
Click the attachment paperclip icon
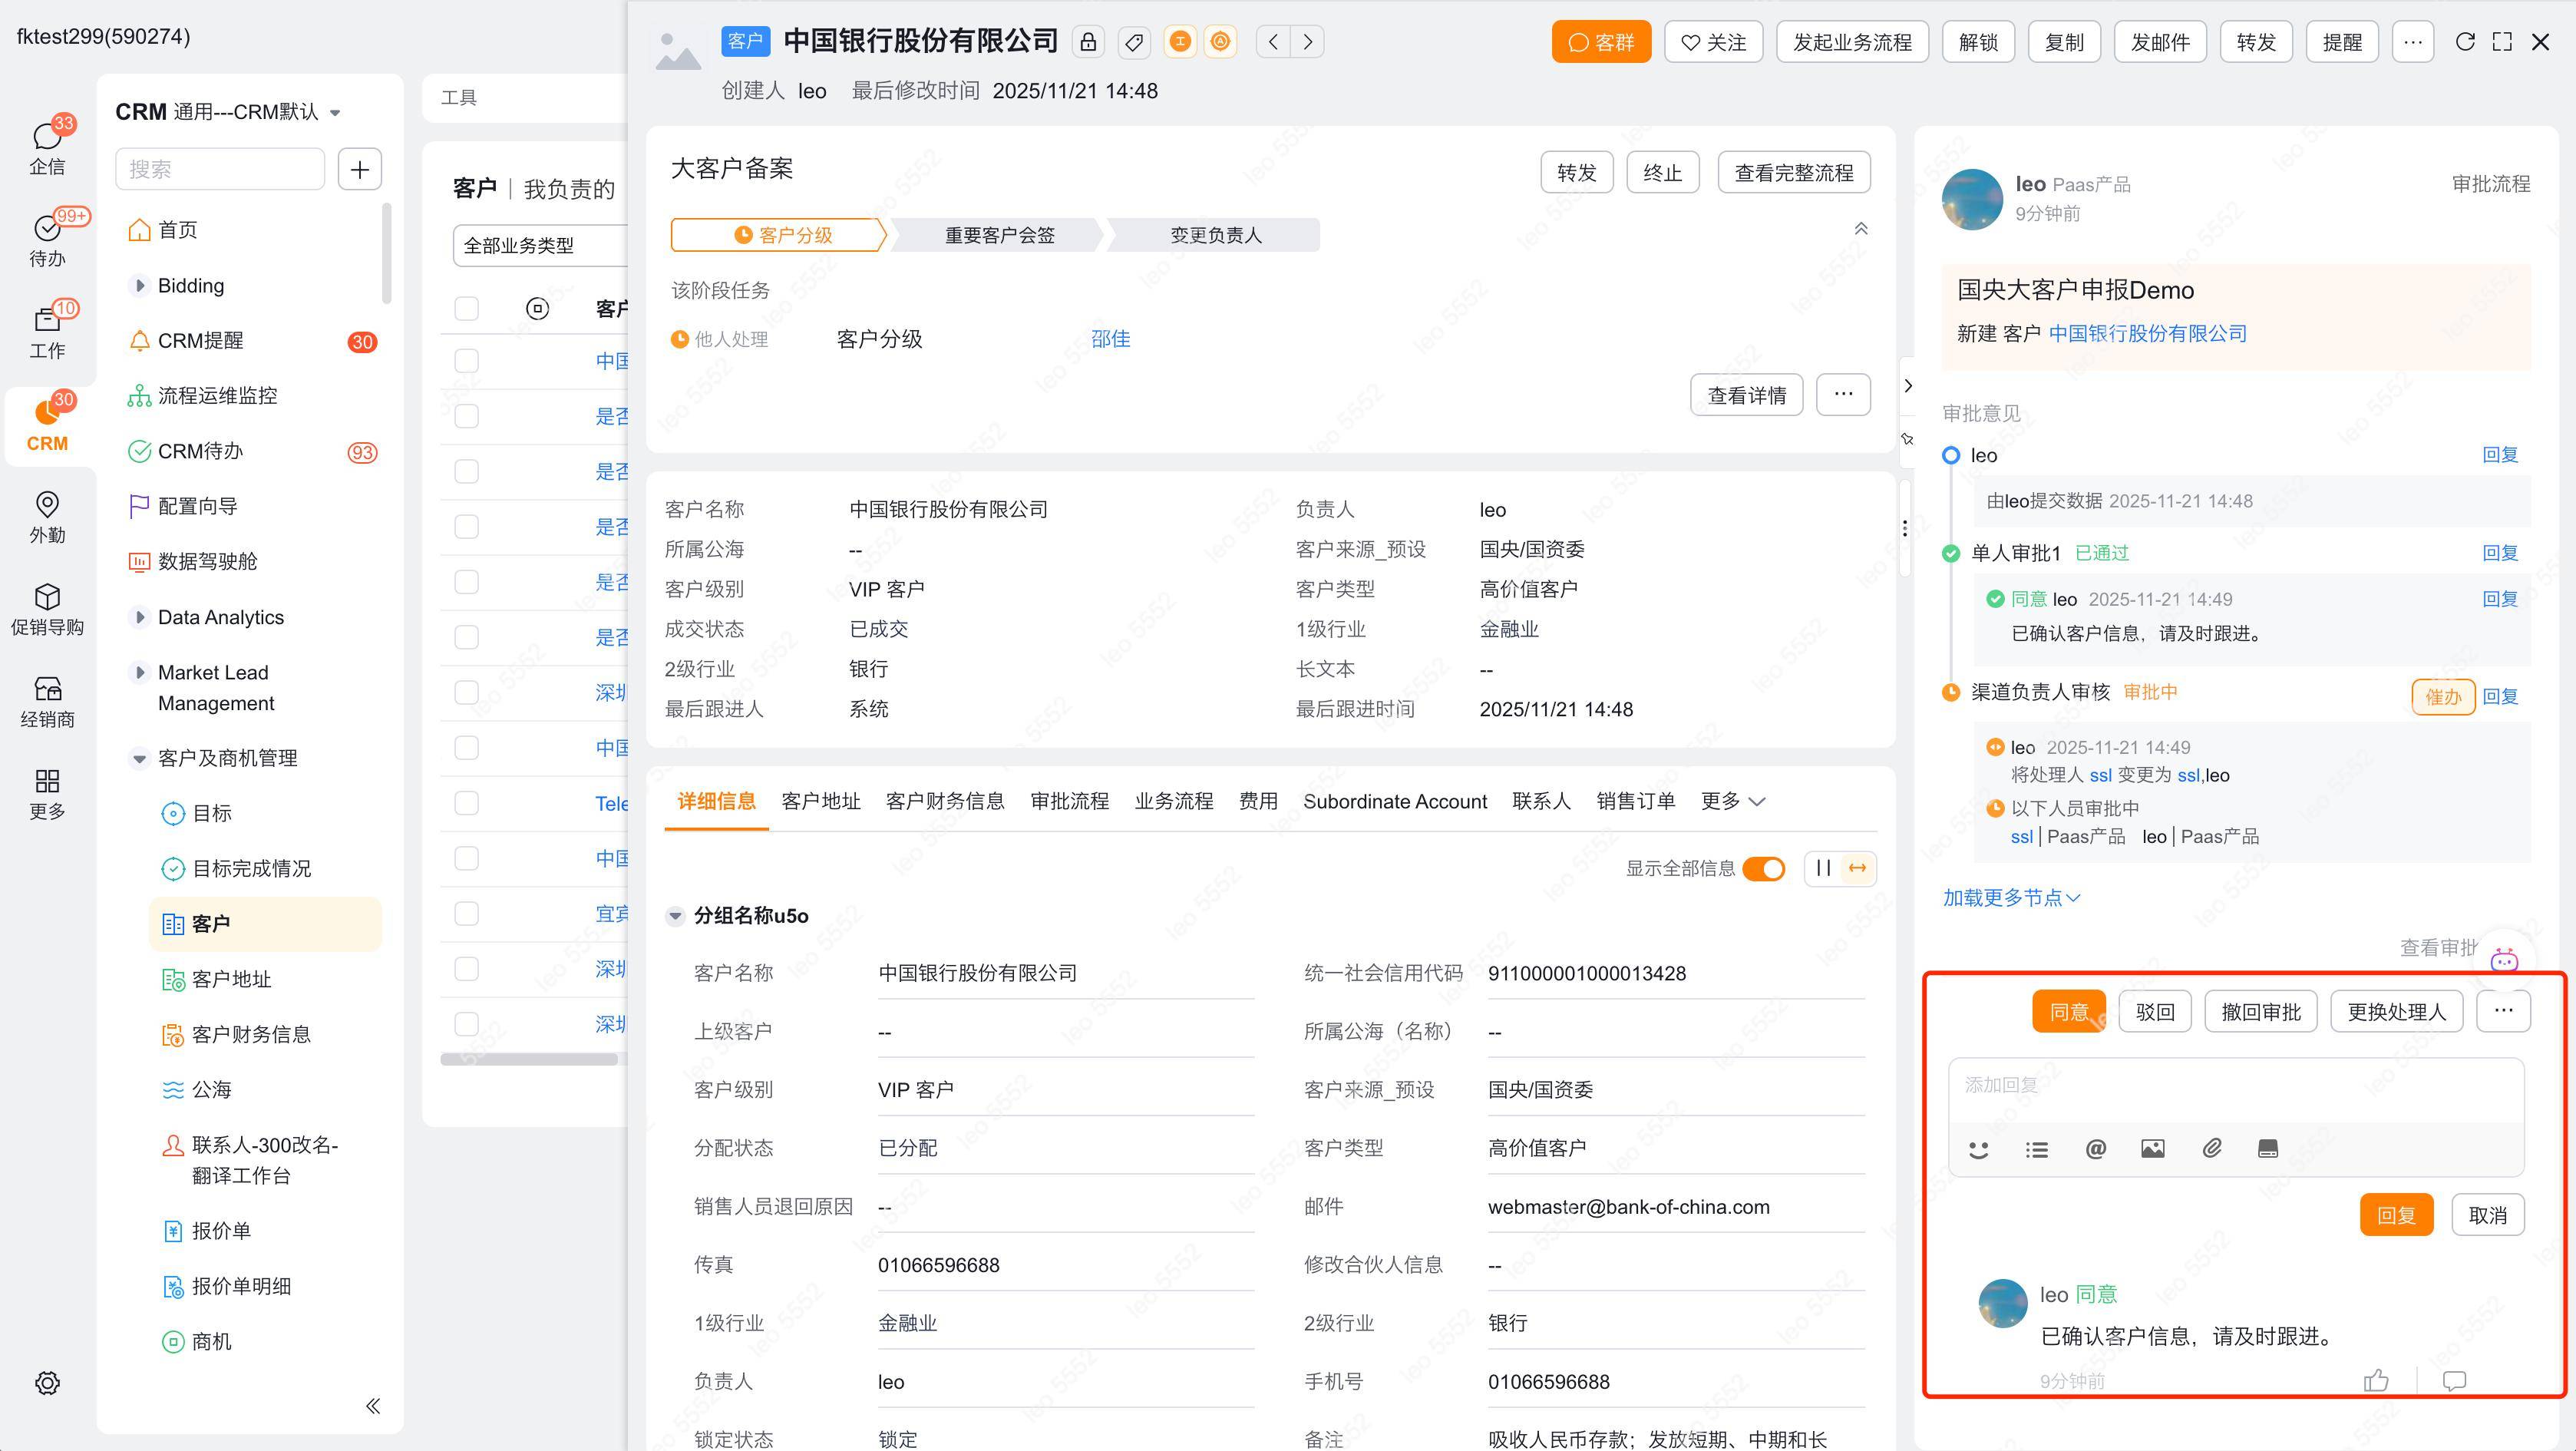2212,1149
